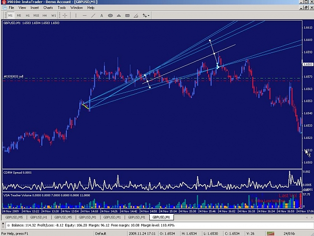
Task: Open the Help menu
Action: 90,8
